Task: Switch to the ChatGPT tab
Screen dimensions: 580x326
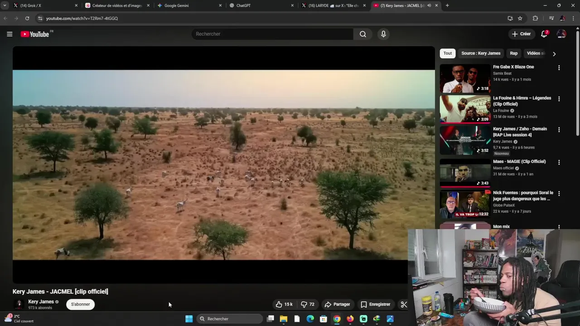Action: pos(261,5)
